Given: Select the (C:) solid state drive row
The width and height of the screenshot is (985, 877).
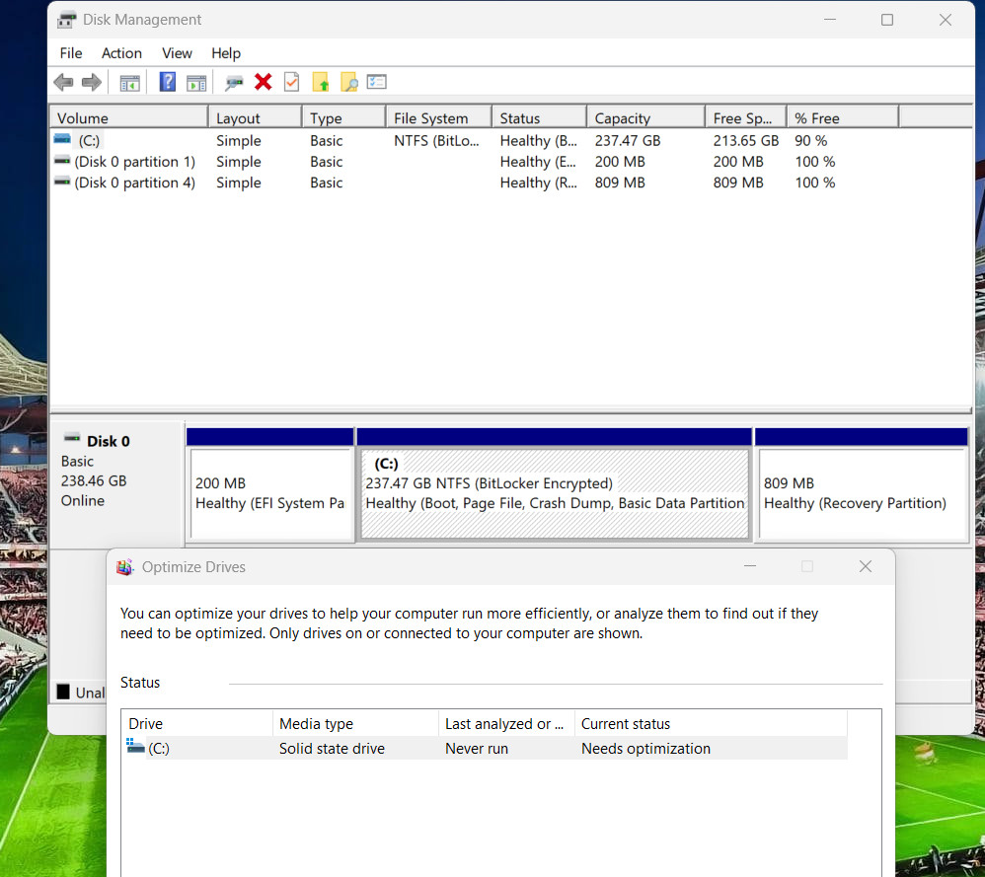Looking at the screenshot, I should pos(484,749).
